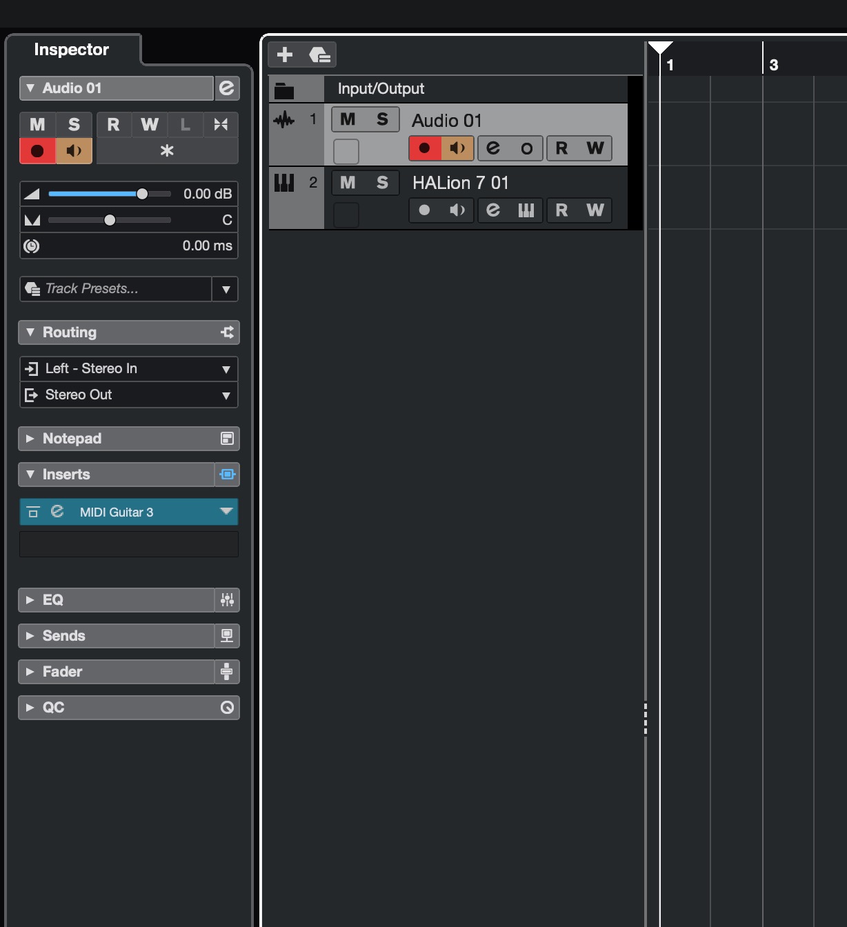
Task: Click the Routing section setup icon
Action: click(x=227, y=332)
